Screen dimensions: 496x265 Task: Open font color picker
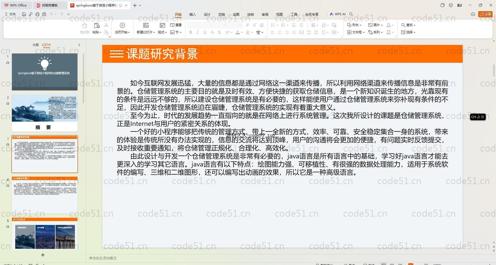click(x=238, y=32)
